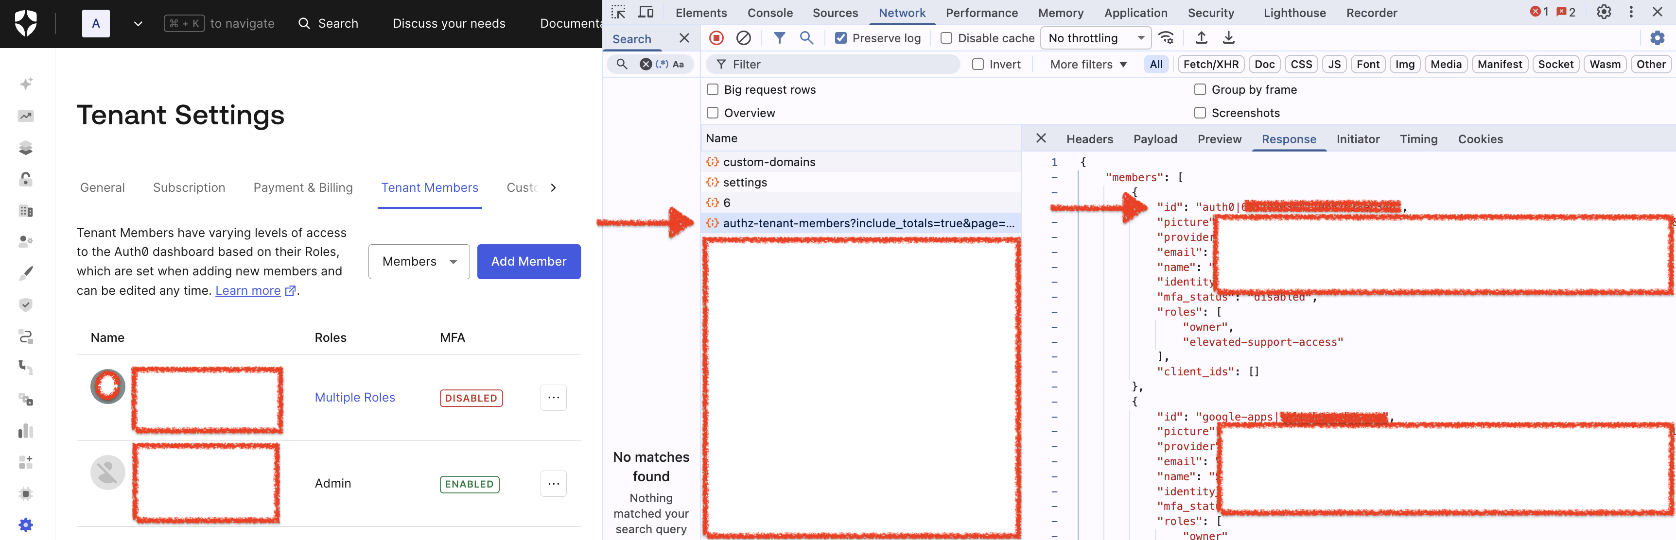1676x540 pixels.
Task: Open the No throttling dropdown
Action: coord(1096,38)
